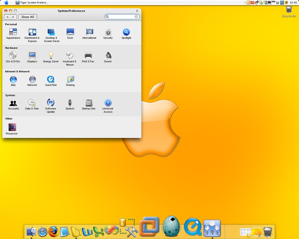Open Energy Saver settings
Screen dimensions: 299x239
click(x=51, y=57)
